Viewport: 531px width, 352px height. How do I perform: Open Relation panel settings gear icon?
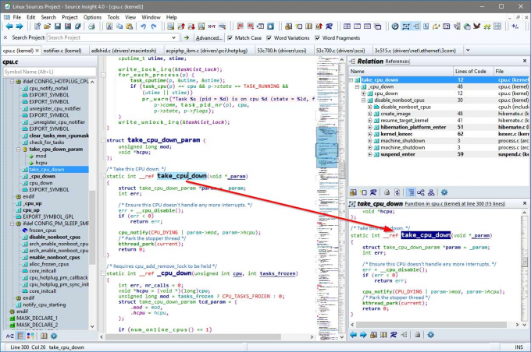coord(444,192)
